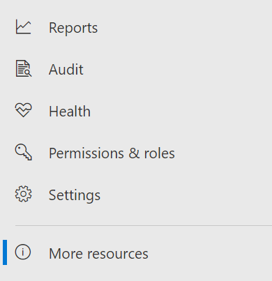This screenshot has width=272, height=281.
Task: Open the Reports menu item
Action: 73,28
